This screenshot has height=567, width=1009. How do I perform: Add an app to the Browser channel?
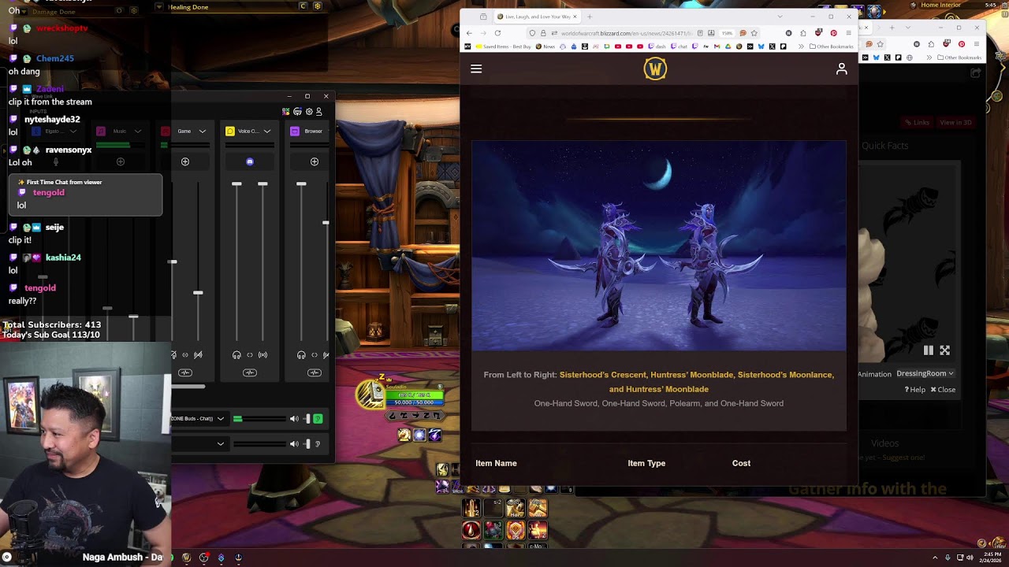(x=315, y=161)
